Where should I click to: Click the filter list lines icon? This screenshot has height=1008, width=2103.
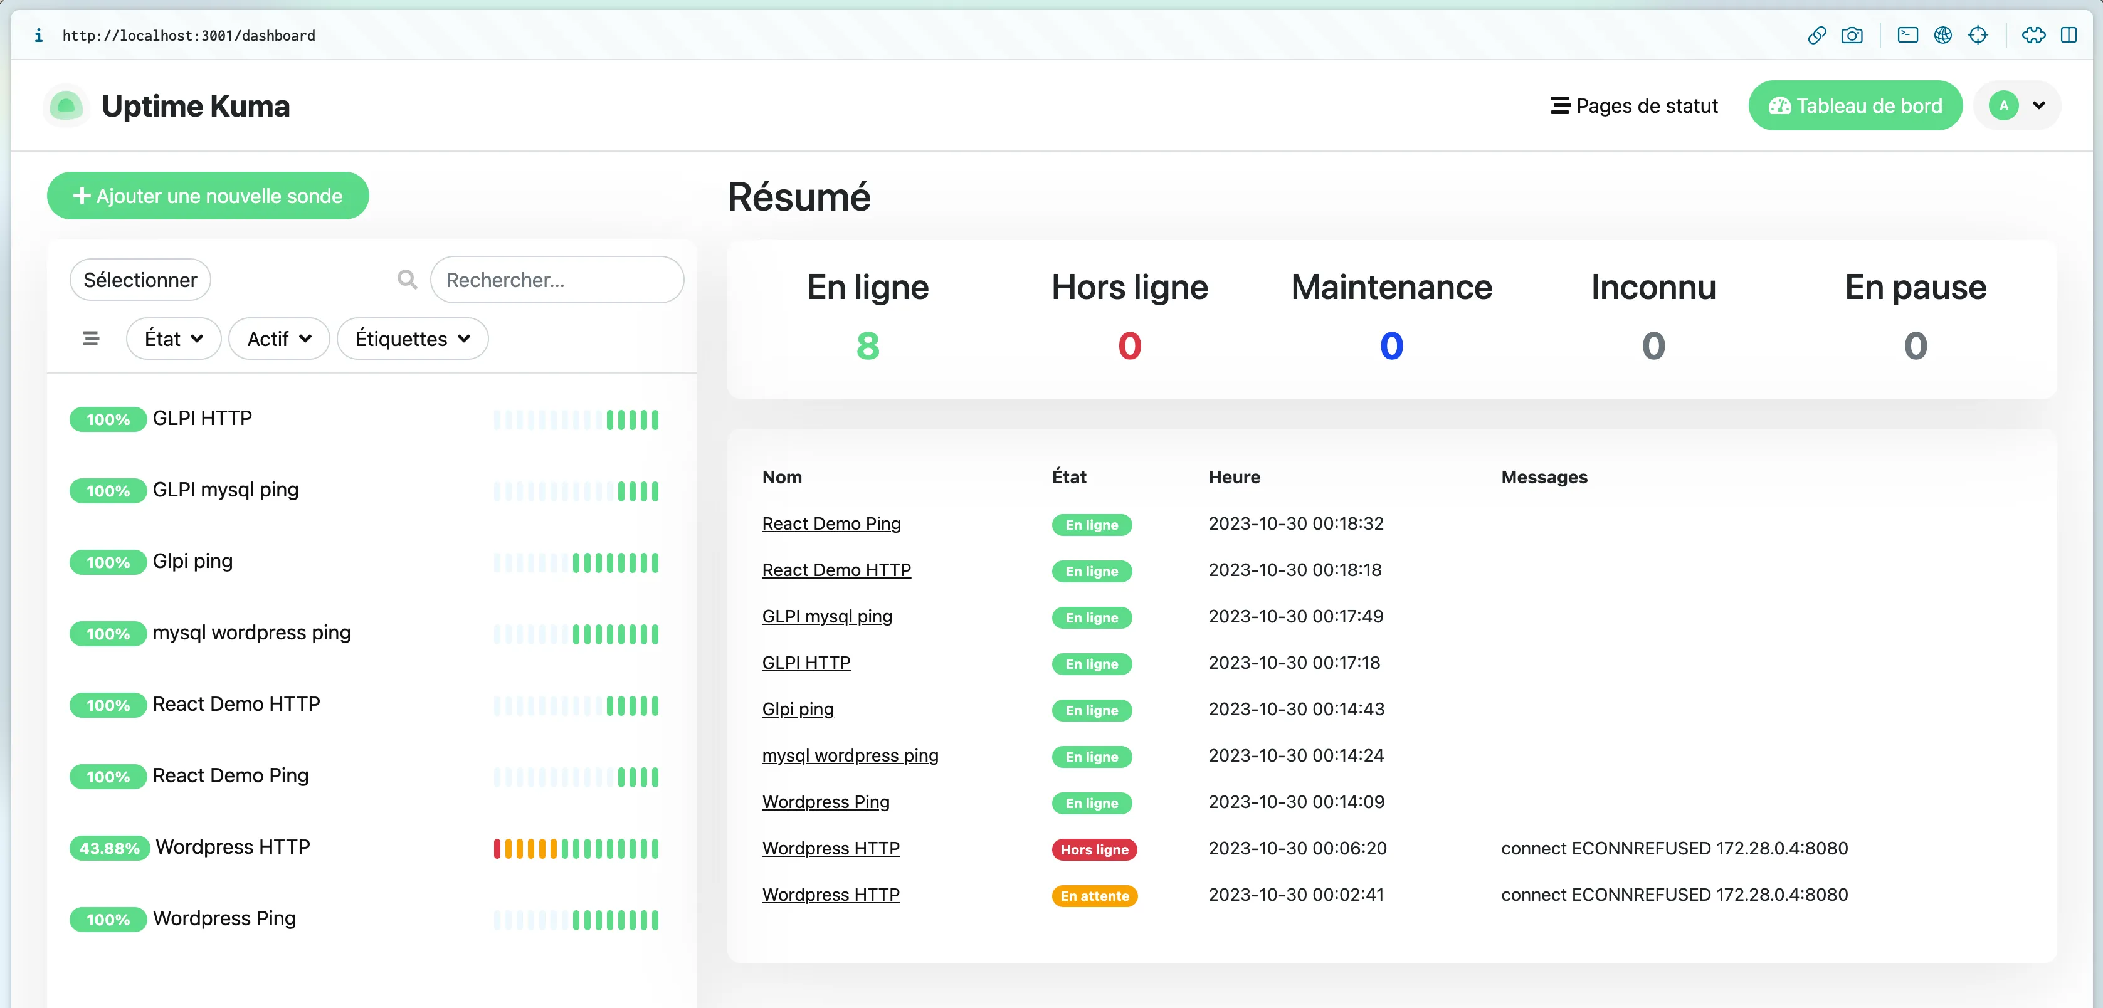91,339
